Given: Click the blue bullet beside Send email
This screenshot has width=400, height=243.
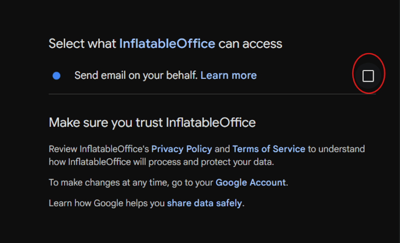Looking at the screenshot, I should [56, 76].
